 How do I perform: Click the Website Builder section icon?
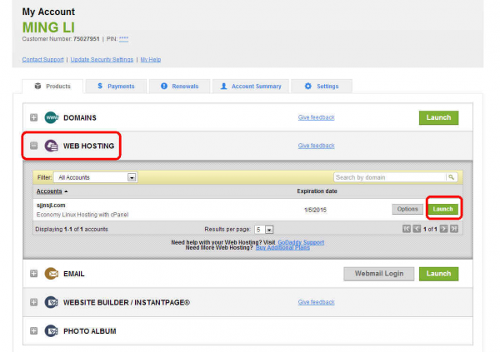pyautogui.click(x=52, y=302)
